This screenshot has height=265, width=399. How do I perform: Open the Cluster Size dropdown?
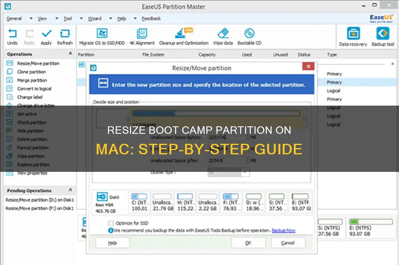pos(245,172)
